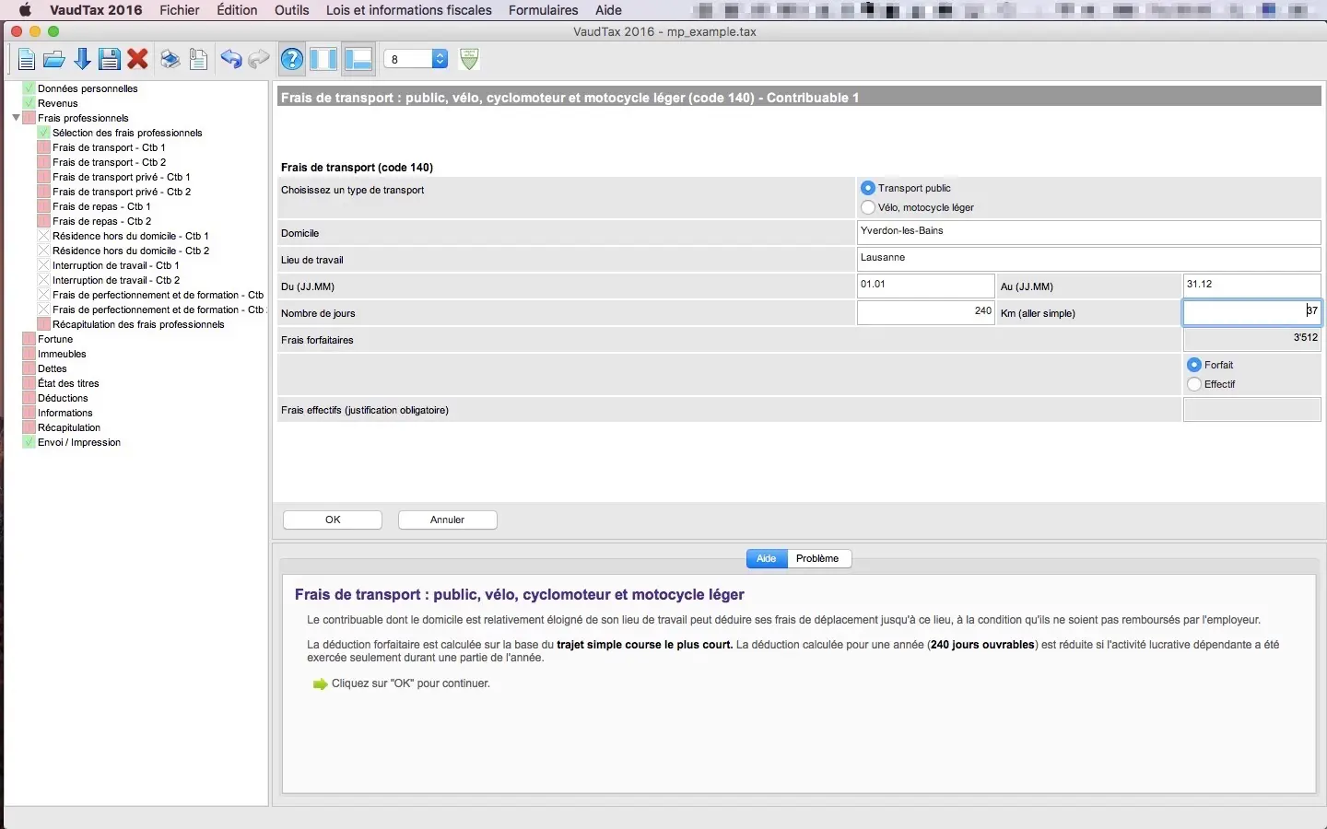The width and height of the screenshot is (1327, 829).
Task: Select Envoi / Impression in the tree
Action: coord(79,442)
